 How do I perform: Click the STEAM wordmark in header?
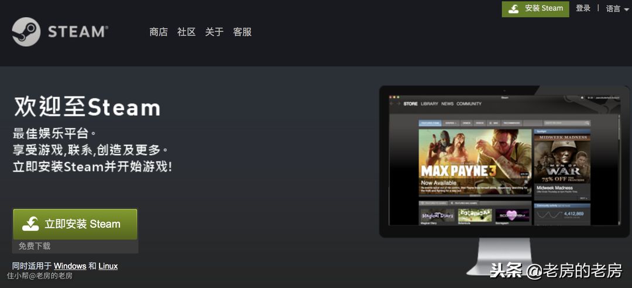(x=77, y=32)
